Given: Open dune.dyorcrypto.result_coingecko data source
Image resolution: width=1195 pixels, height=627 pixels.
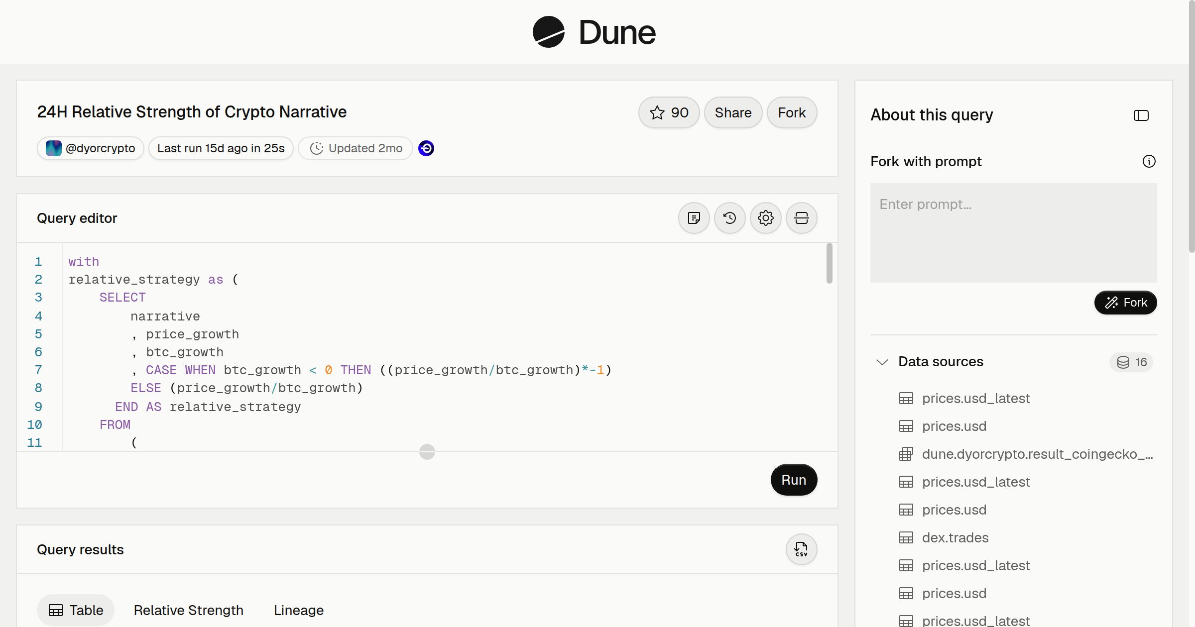Looking at the screenshot, I should click(1037, 454).
